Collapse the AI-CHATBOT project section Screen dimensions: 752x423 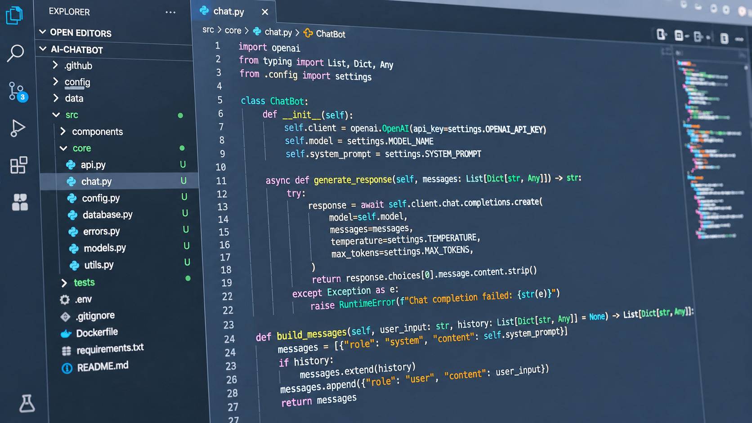tap(43, 49)
